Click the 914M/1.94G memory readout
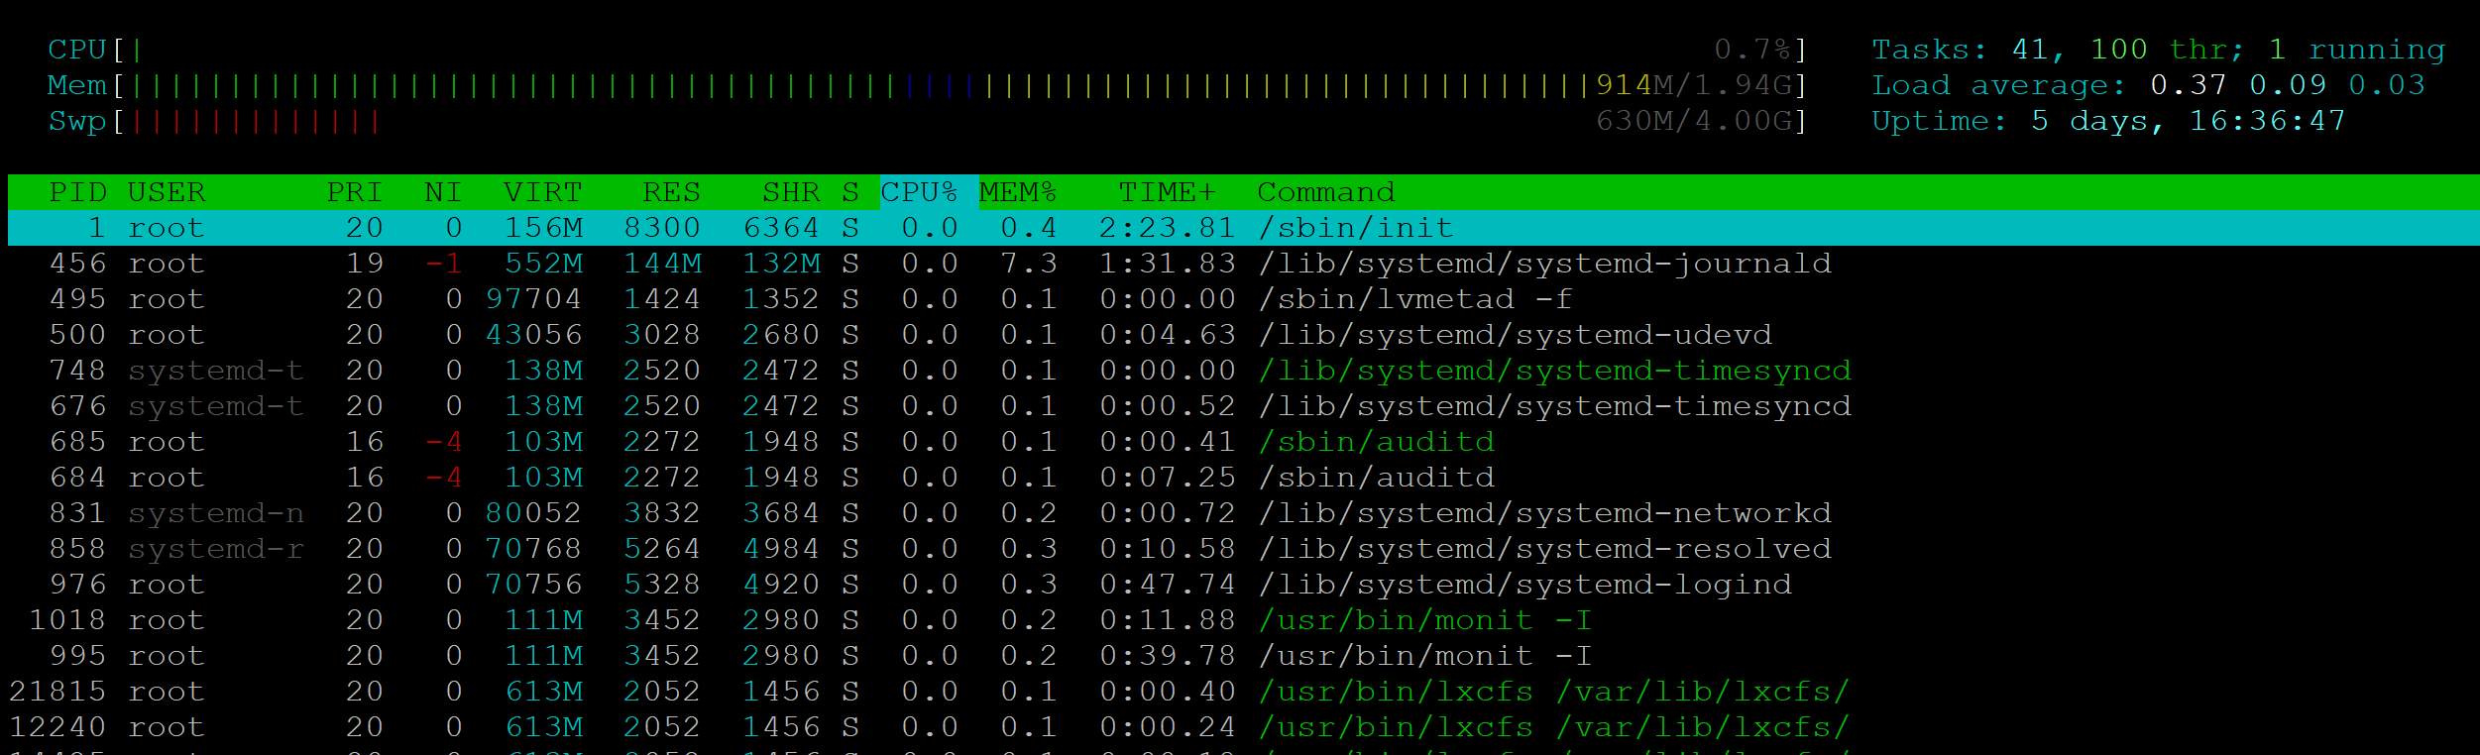 (1693, 85)
